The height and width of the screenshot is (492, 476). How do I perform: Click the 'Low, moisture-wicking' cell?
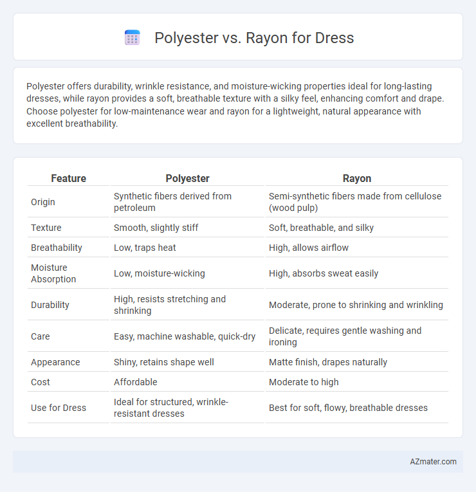coord(187,273)
